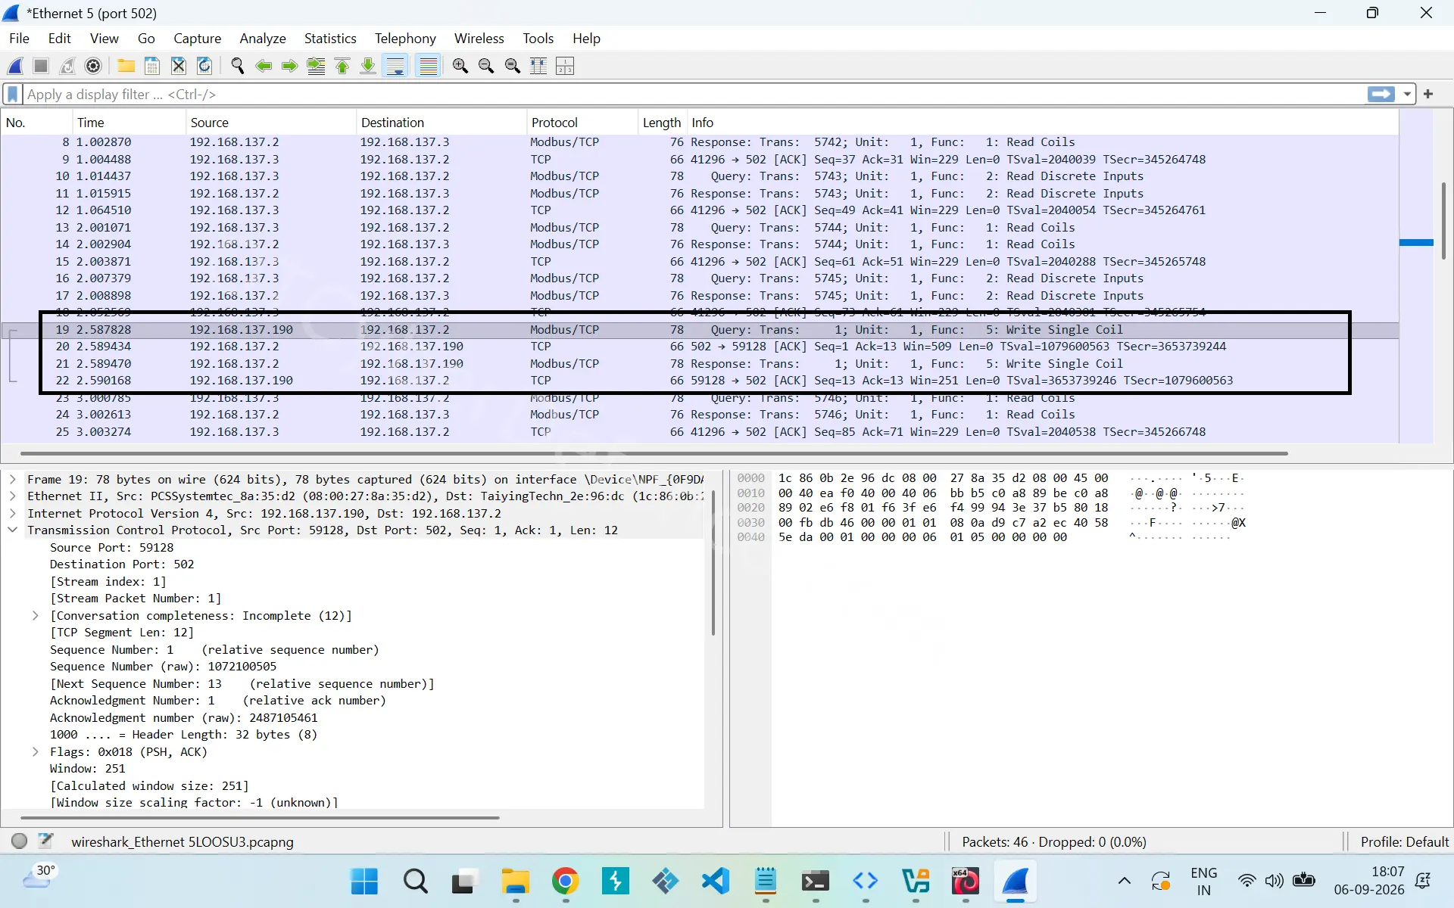
Task: Toggle auto-scroll during live capture
Action: 395,66
